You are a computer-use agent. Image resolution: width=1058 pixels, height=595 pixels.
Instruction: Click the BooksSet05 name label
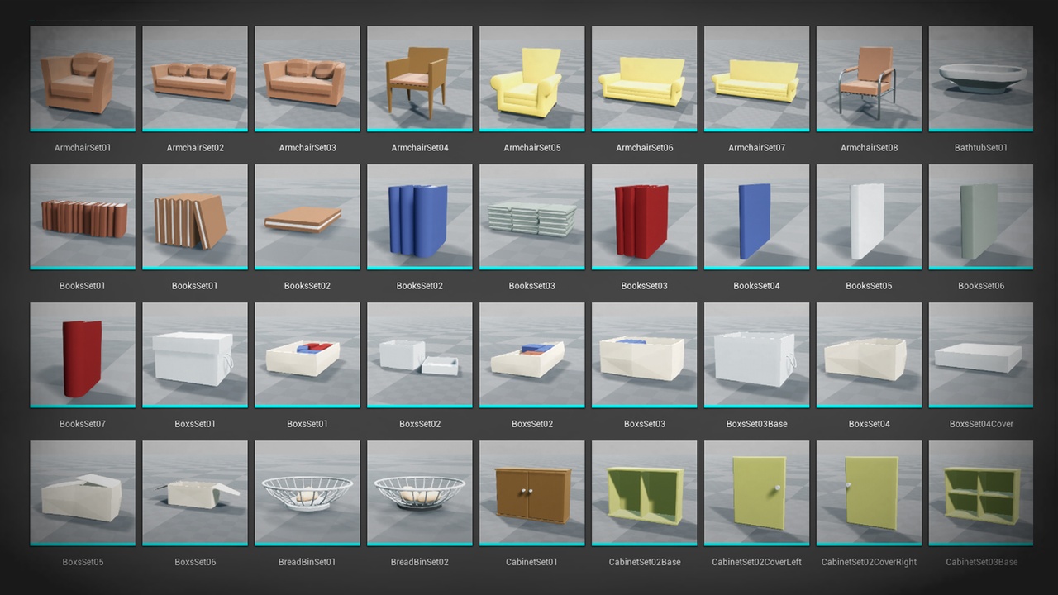[870, 286]
